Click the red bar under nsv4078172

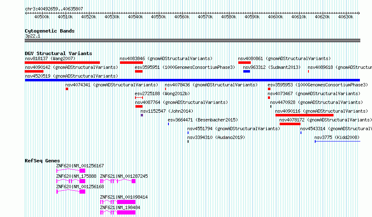point(290,124)
